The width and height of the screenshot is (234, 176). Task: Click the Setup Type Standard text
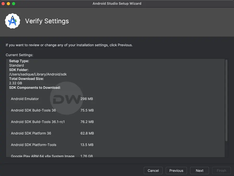[16, 65]
